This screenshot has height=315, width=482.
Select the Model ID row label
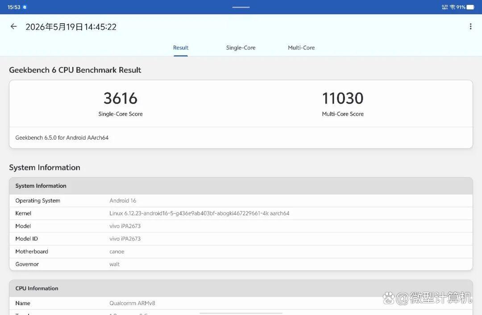[x=27, y=239]
